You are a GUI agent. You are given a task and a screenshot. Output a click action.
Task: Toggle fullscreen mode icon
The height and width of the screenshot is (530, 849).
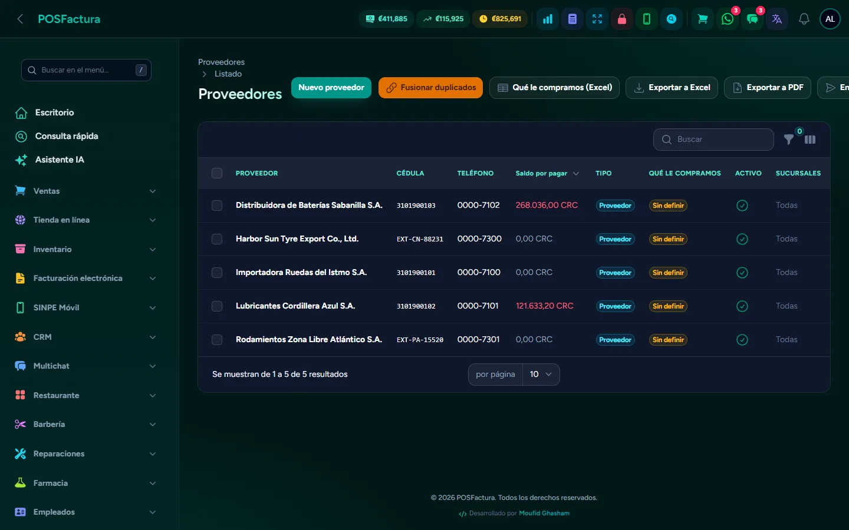coord(597,19)
